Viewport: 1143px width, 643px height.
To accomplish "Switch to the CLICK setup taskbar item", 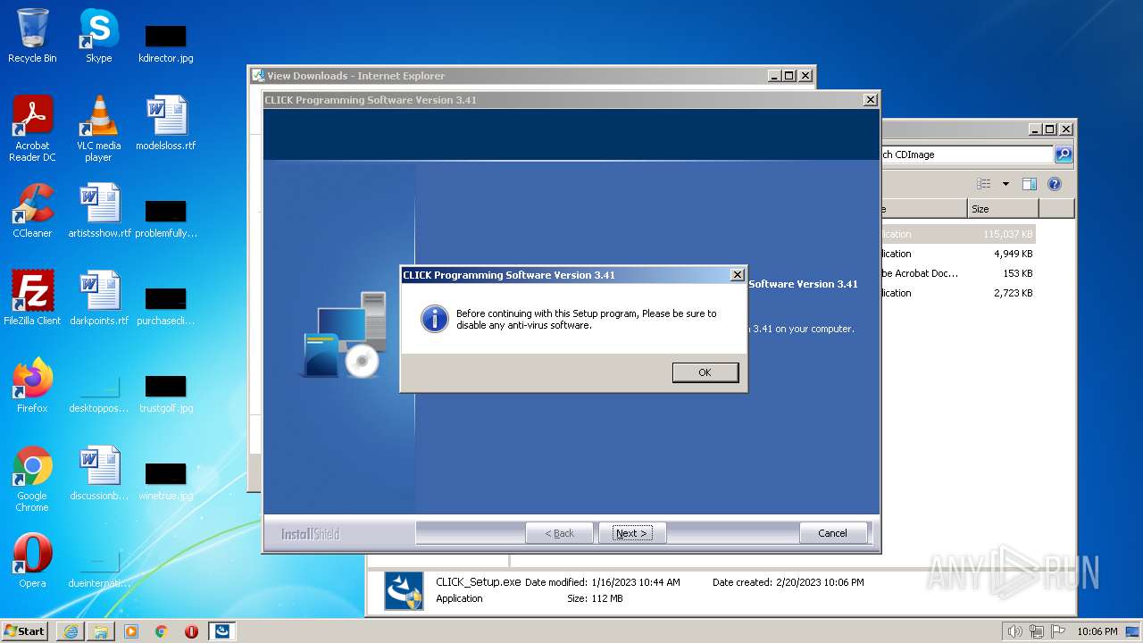I will coord(221,631).
